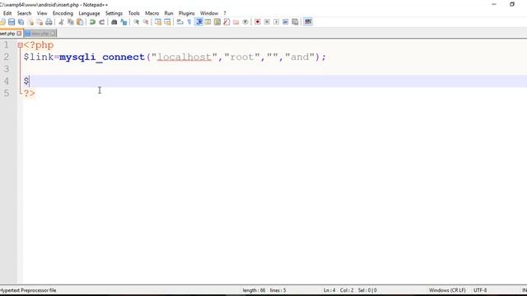
Task: Click the $link variable on line 2
Action: click(39, 57)
